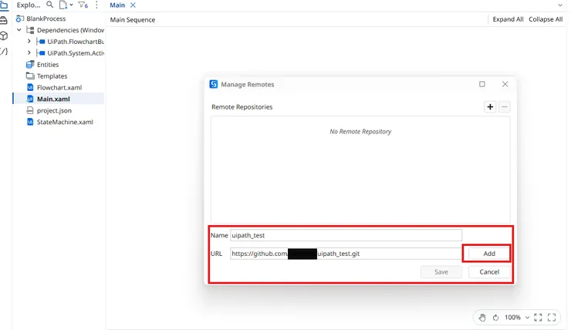Open Flowchart.xaml file
The image size is (571, 330).
pos(59,87)
